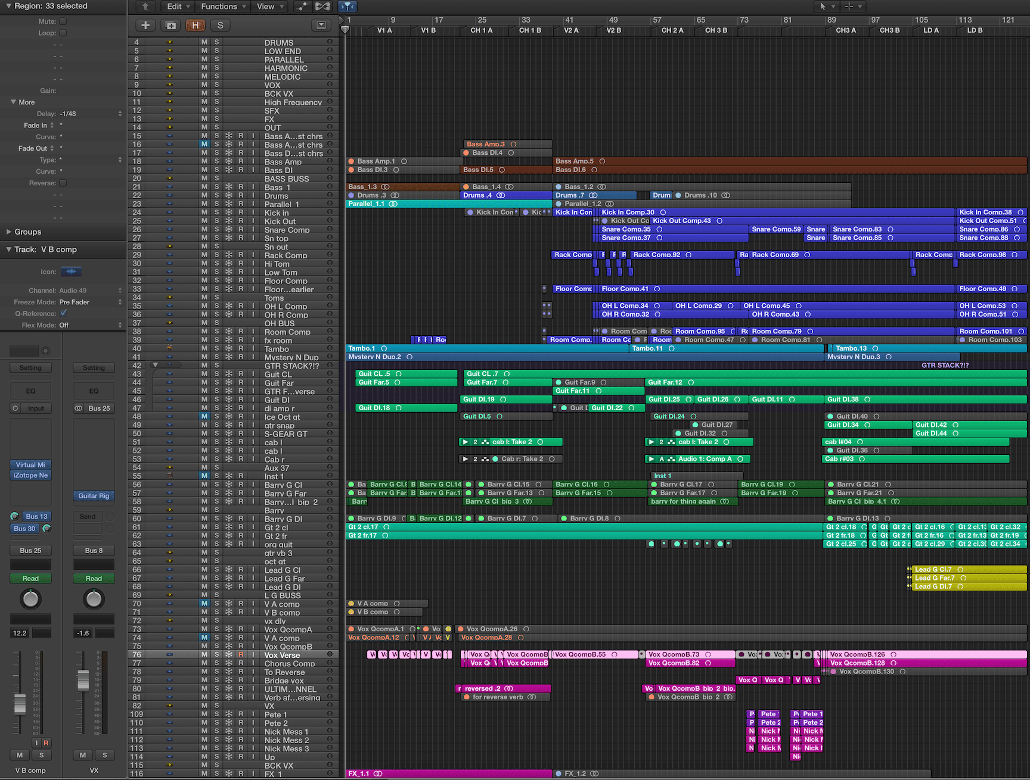Image resolution: width=1030 pixels, height=780 pixels.
Task: Open the Virtual Mi plug-in slot
Action: 30,464
